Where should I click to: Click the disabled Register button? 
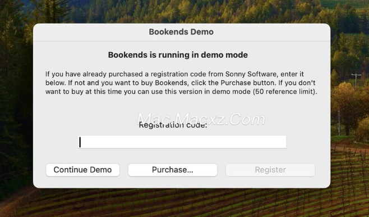[x=270, y=170]
